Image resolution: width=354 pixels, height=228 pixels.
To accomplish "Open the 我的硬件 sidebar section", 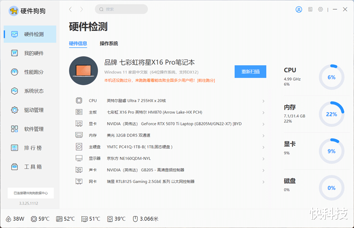I will (30, 53).
